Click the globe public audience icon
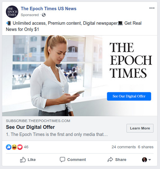 44,15
